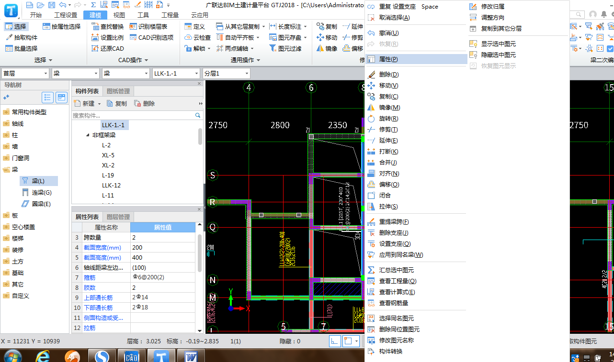614x362 pixels.
Task: Click the 上部通长筋 value 2⌀14
Action: pos(162,298)
